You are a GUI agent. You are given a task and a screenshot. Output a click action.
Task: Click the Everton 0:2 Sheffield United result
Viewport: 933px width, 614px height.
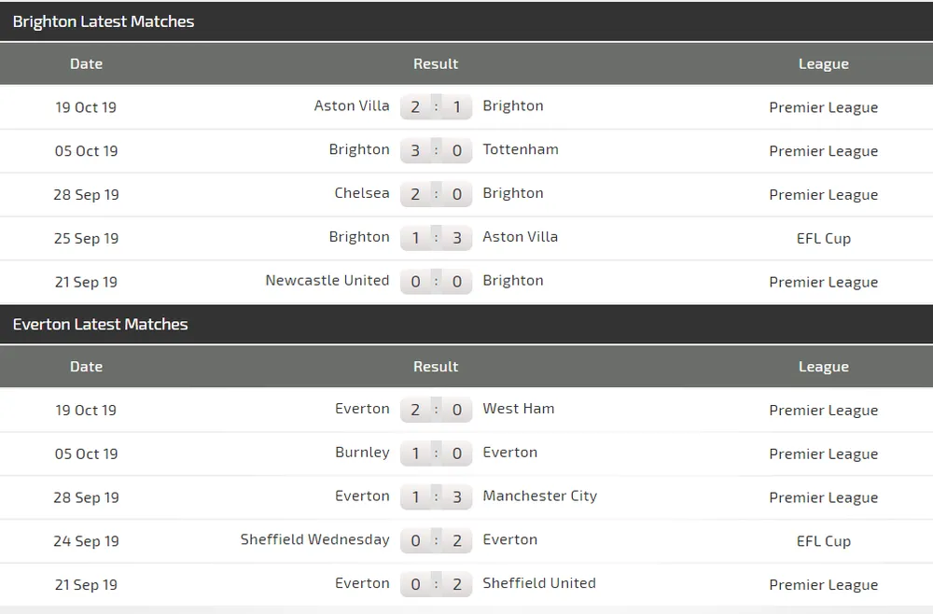(436, 584)
